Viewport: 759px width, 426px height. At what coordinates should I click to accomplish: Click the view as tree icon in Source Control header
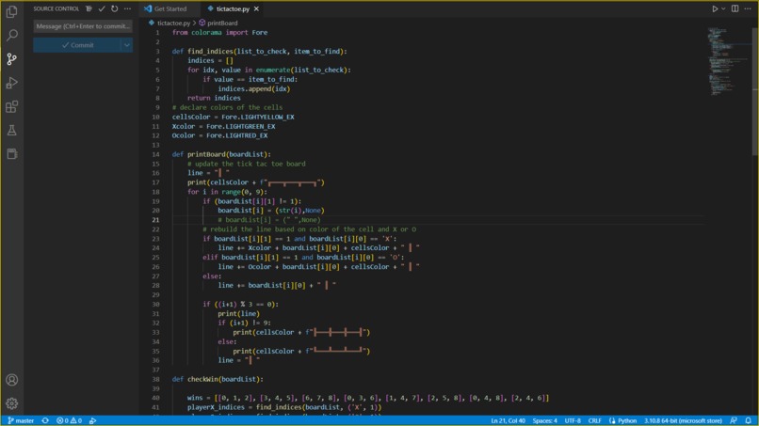[89, 8]
